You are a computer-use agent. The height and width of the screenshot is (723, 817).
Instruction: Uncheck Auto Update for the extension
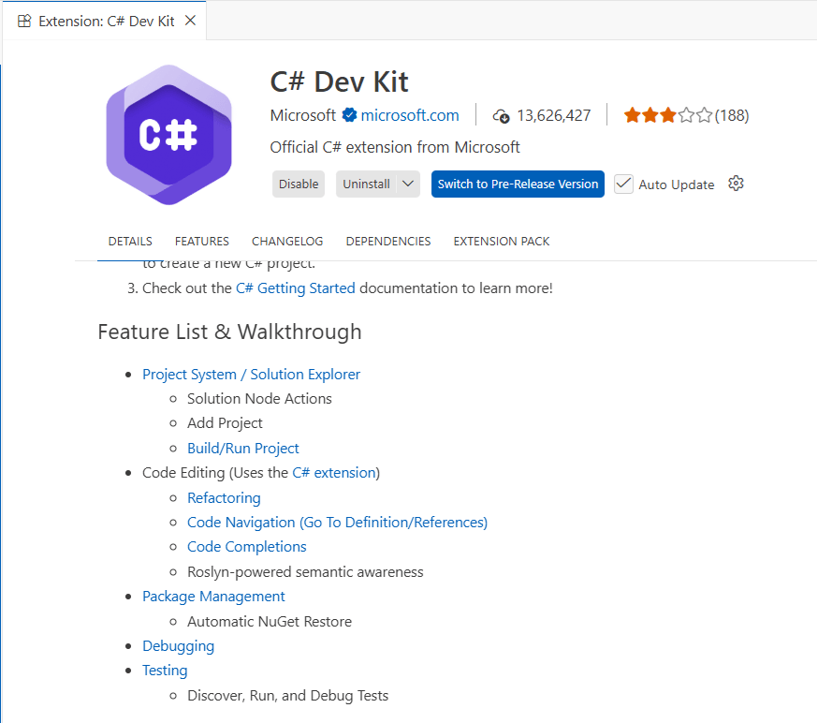[623, 184]
